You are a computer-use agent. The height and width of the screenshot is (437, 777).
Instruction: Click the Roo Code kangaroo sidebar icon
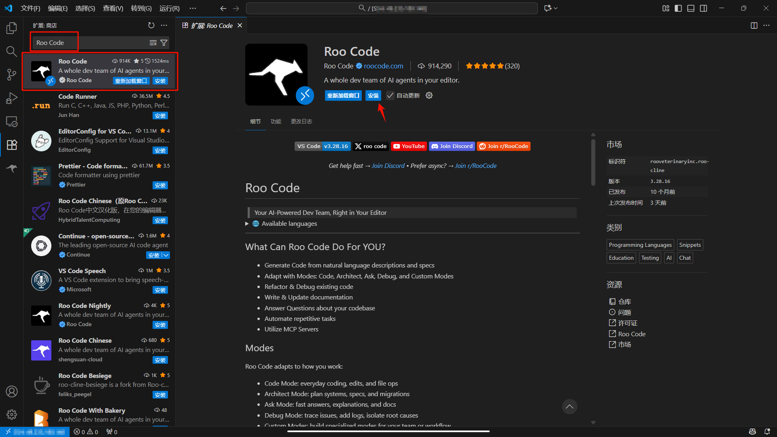12,168
